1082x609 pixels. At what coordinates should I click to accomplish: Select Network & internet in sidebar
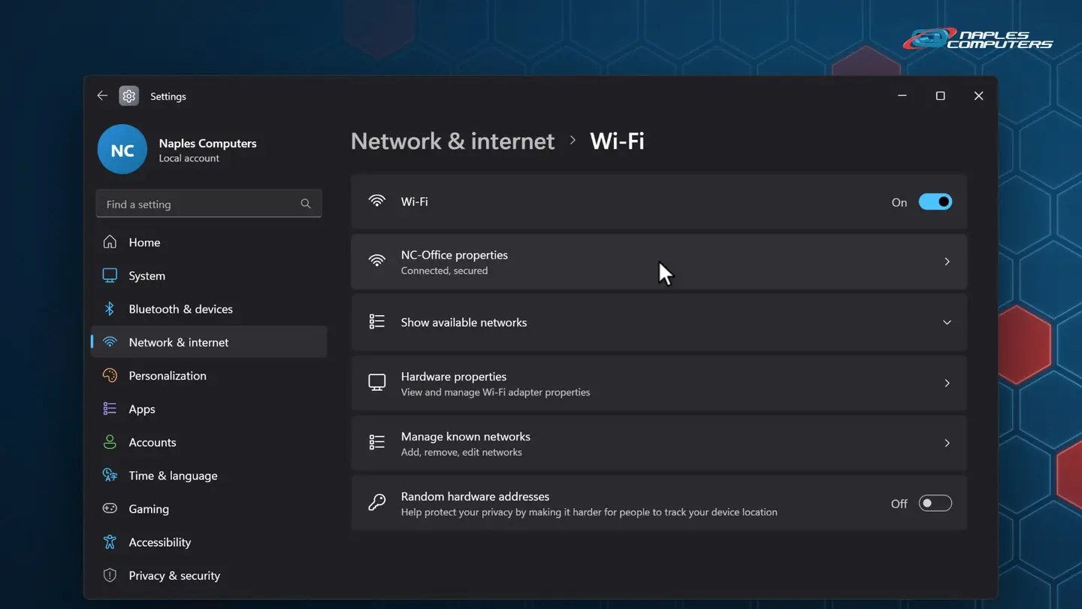[209, 342]
